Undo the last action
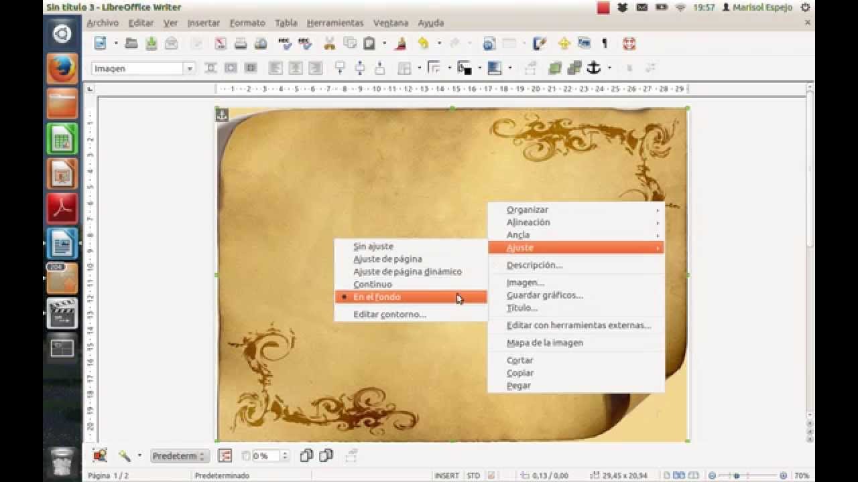This screenshot has height=482, width=858. coord(423,44)
